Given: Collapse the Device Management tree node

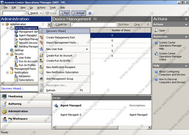Looking at the screenshot, I should (x=7, y=28).
